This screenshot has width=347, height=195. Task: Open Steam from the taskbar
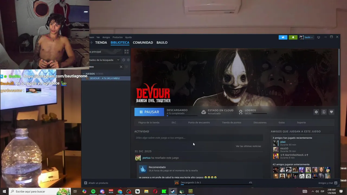click(x=173, y=191)
